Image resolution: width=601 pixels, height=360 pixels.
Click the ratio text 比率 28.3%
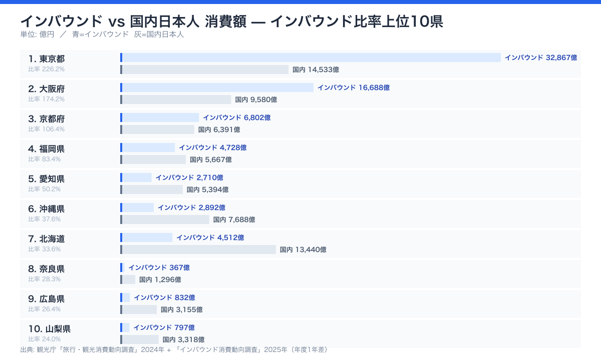[x=45, y=279]
